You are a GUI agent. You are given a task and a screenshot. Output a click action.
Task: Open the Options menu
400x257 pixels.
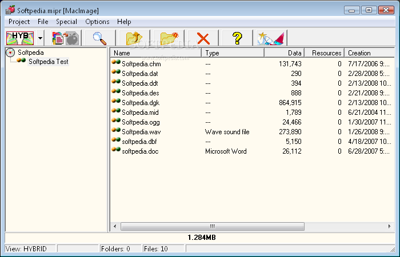97,22
